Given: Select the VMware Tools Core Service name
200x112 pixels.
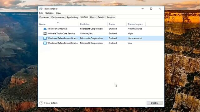Looking at the screenshot, I should [61, 33].
